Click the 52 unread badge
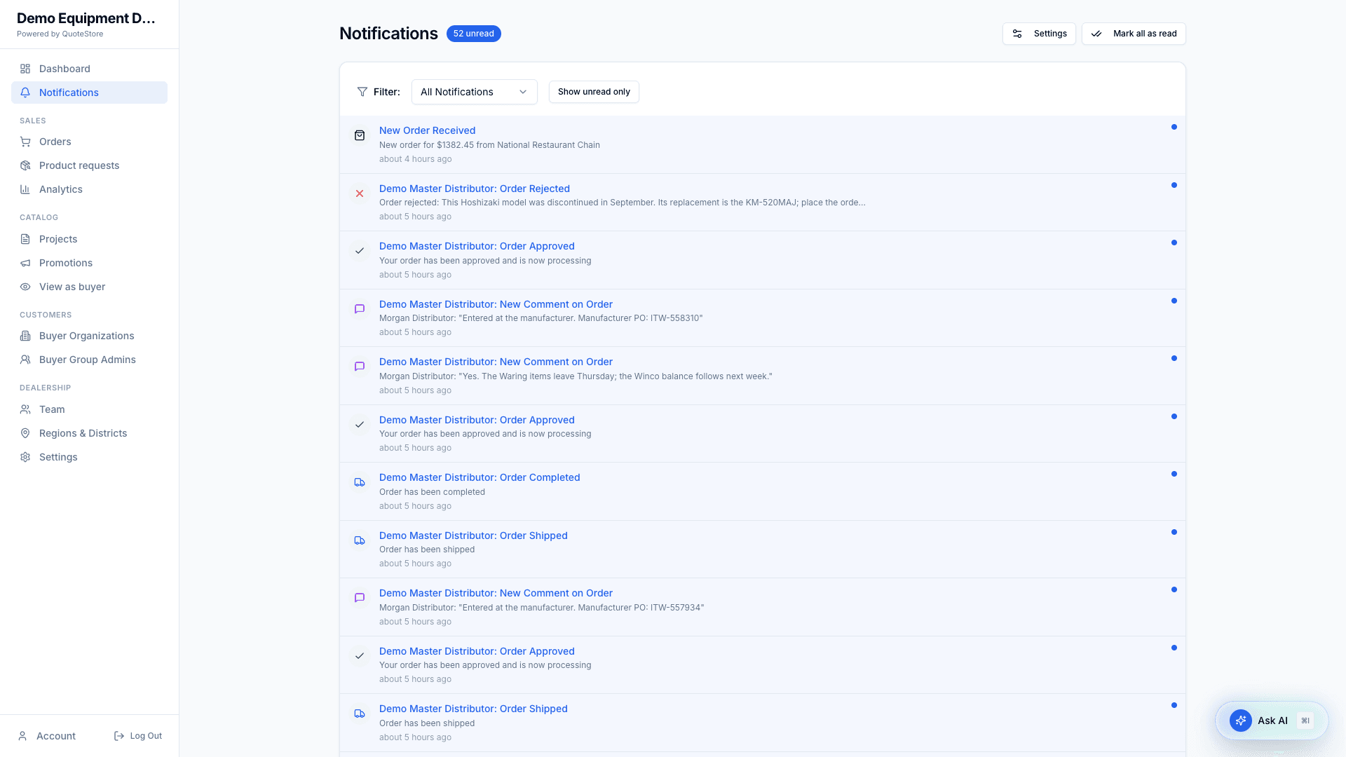1346x757 pixels. (x=474, y=34)
